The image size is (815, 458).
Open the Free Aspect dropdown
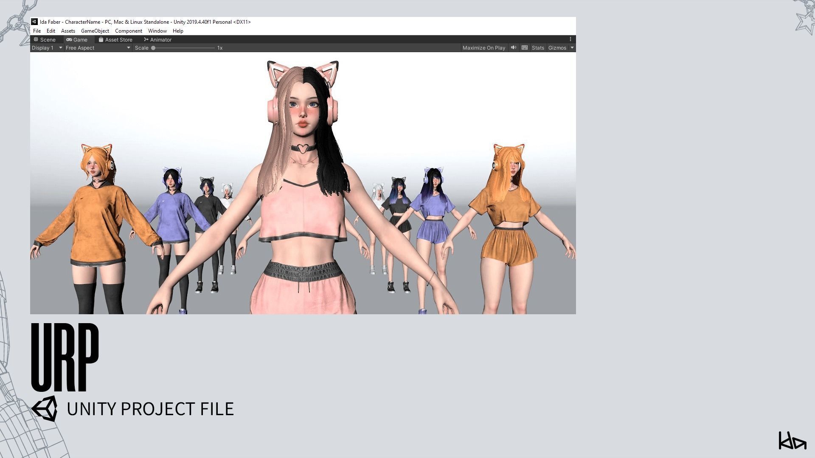click(98, 48)
